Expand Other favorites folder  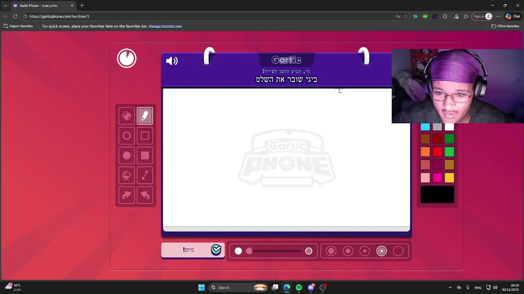click(505, 26)
